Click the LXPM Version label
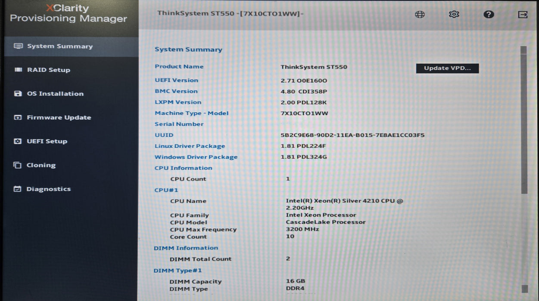Image resolution: width=539 pixels, height=301 pixels. pyautogui.click(x=178, y=102)
